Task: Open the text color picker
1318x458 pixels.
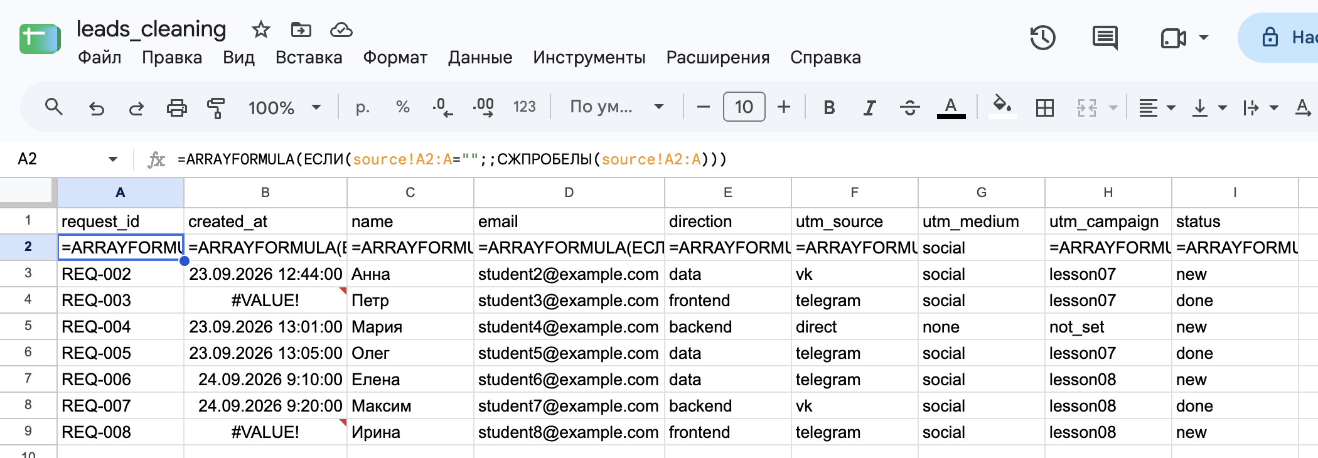Action: [951, 108]
